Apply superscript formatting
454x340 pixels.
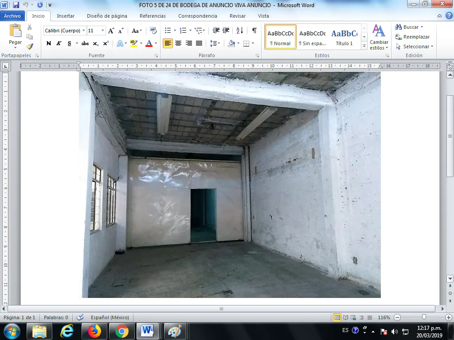(x=106, y=43)
